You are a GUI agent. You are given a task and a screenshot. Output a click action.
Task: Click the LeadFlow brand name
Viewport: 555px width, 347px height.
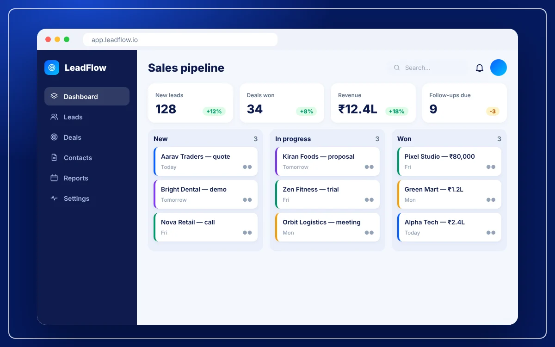[x=86, y=68]
